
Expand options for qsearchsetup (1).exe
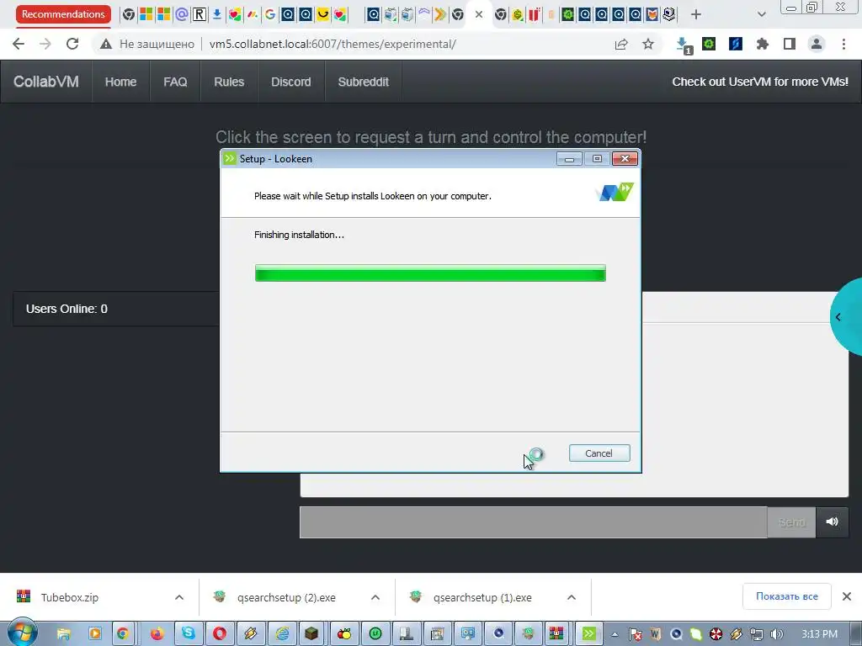(572, 597)
